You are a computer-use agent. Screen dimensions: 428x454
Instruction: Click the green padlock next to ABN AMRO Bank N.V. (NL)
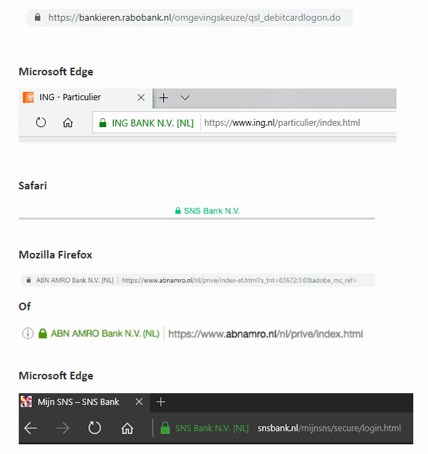43,333
